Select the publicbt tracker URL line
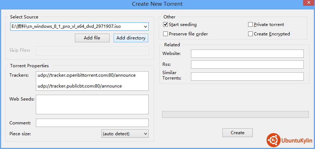 click(x=80, y=86)
